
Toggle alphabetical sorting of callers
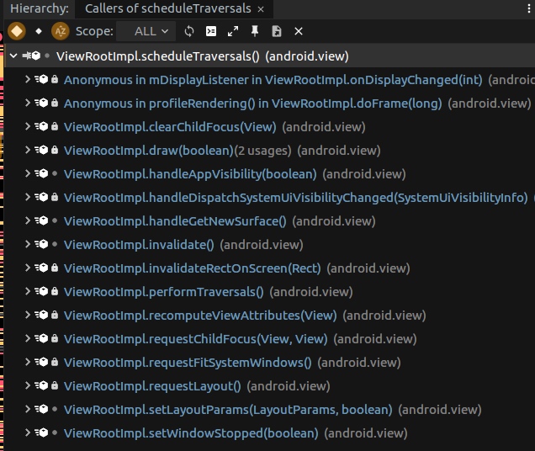[60, 31]
